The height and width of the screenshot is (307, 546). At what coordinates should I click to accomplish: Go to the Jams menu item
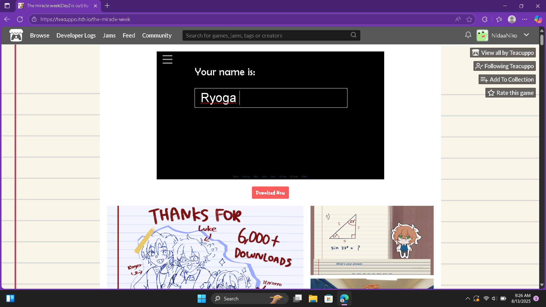(109, 36)
